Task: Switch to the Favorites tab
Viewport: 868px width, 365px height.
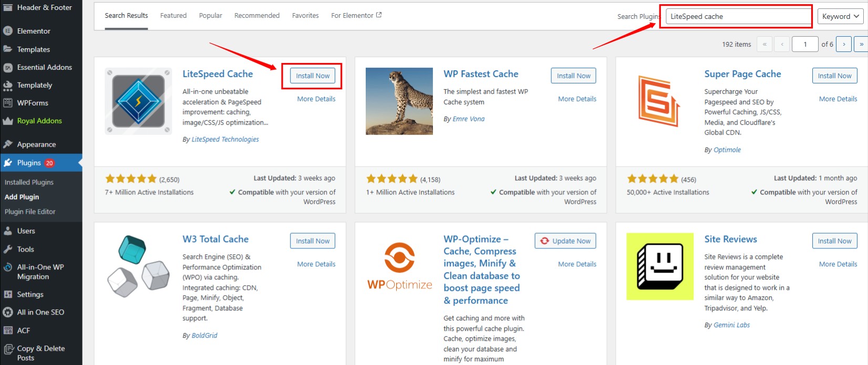Action: (x=305, y=16)
